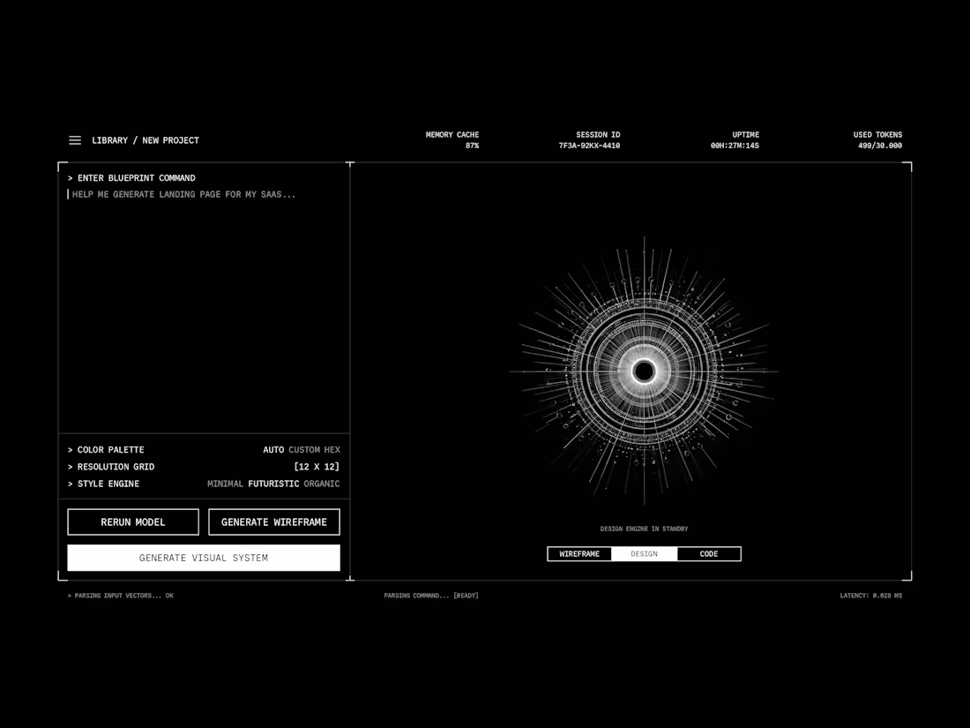Expand the STYLE ENGINE section
The image size is (970, 728).
tap(103, 484)
